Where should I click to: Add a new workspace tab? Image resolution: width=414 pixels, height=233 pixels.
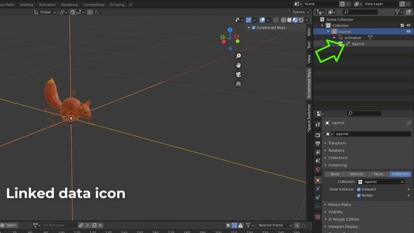point(131,5)
